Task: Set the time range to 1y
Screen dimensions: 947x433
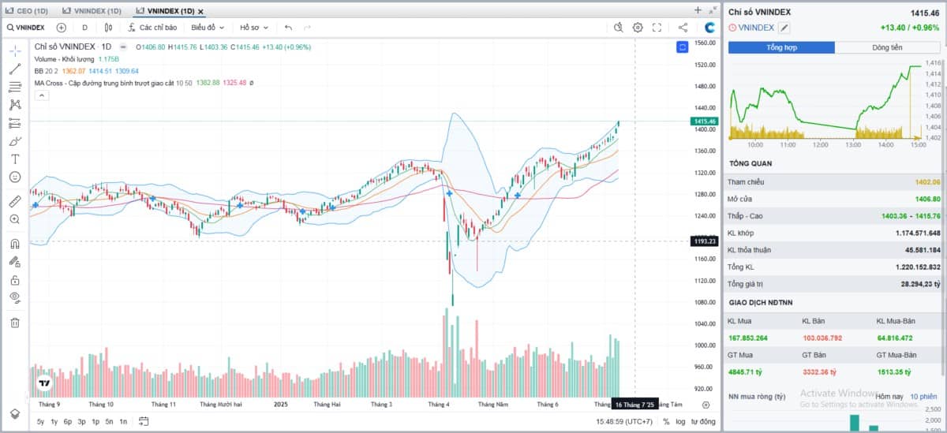Action: pos(54,421)
